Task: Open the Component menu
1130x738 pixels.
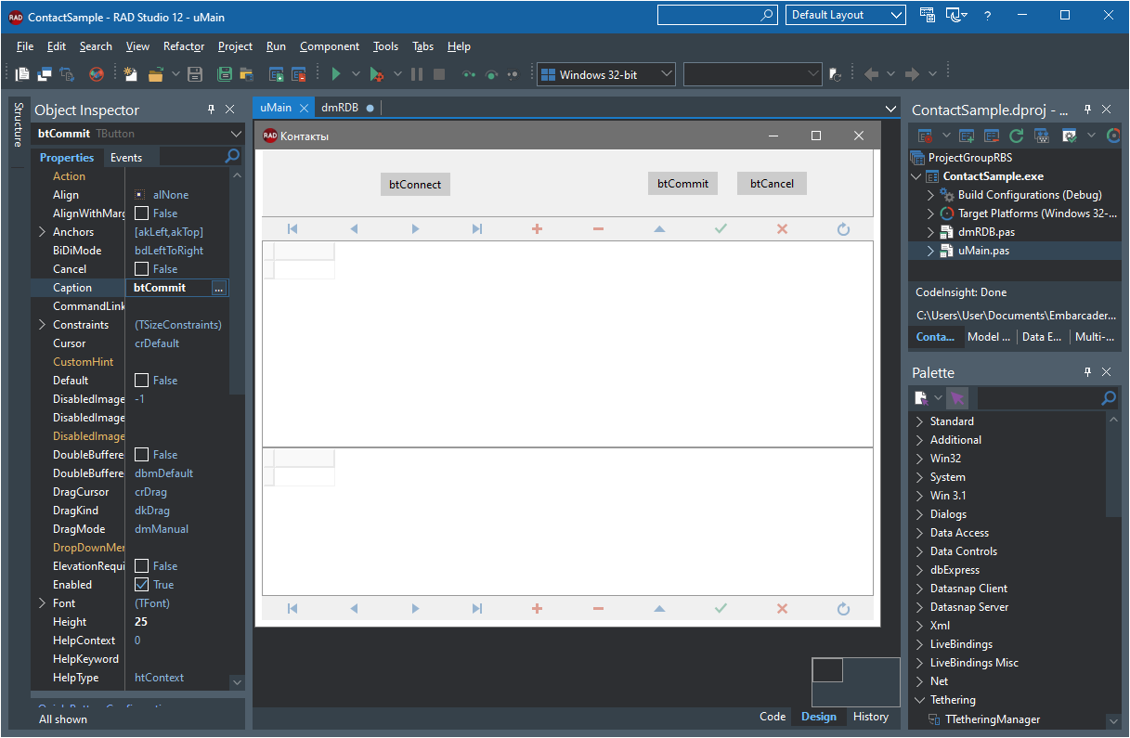Action: [330, 46]
